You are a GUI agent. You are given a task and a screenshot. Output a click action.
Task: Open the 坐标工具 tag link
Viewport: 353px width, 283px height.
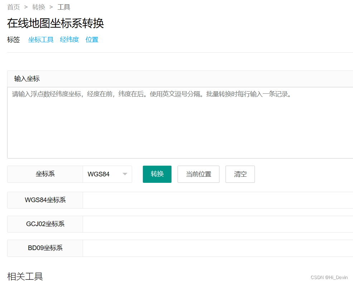tap(41, 40)
